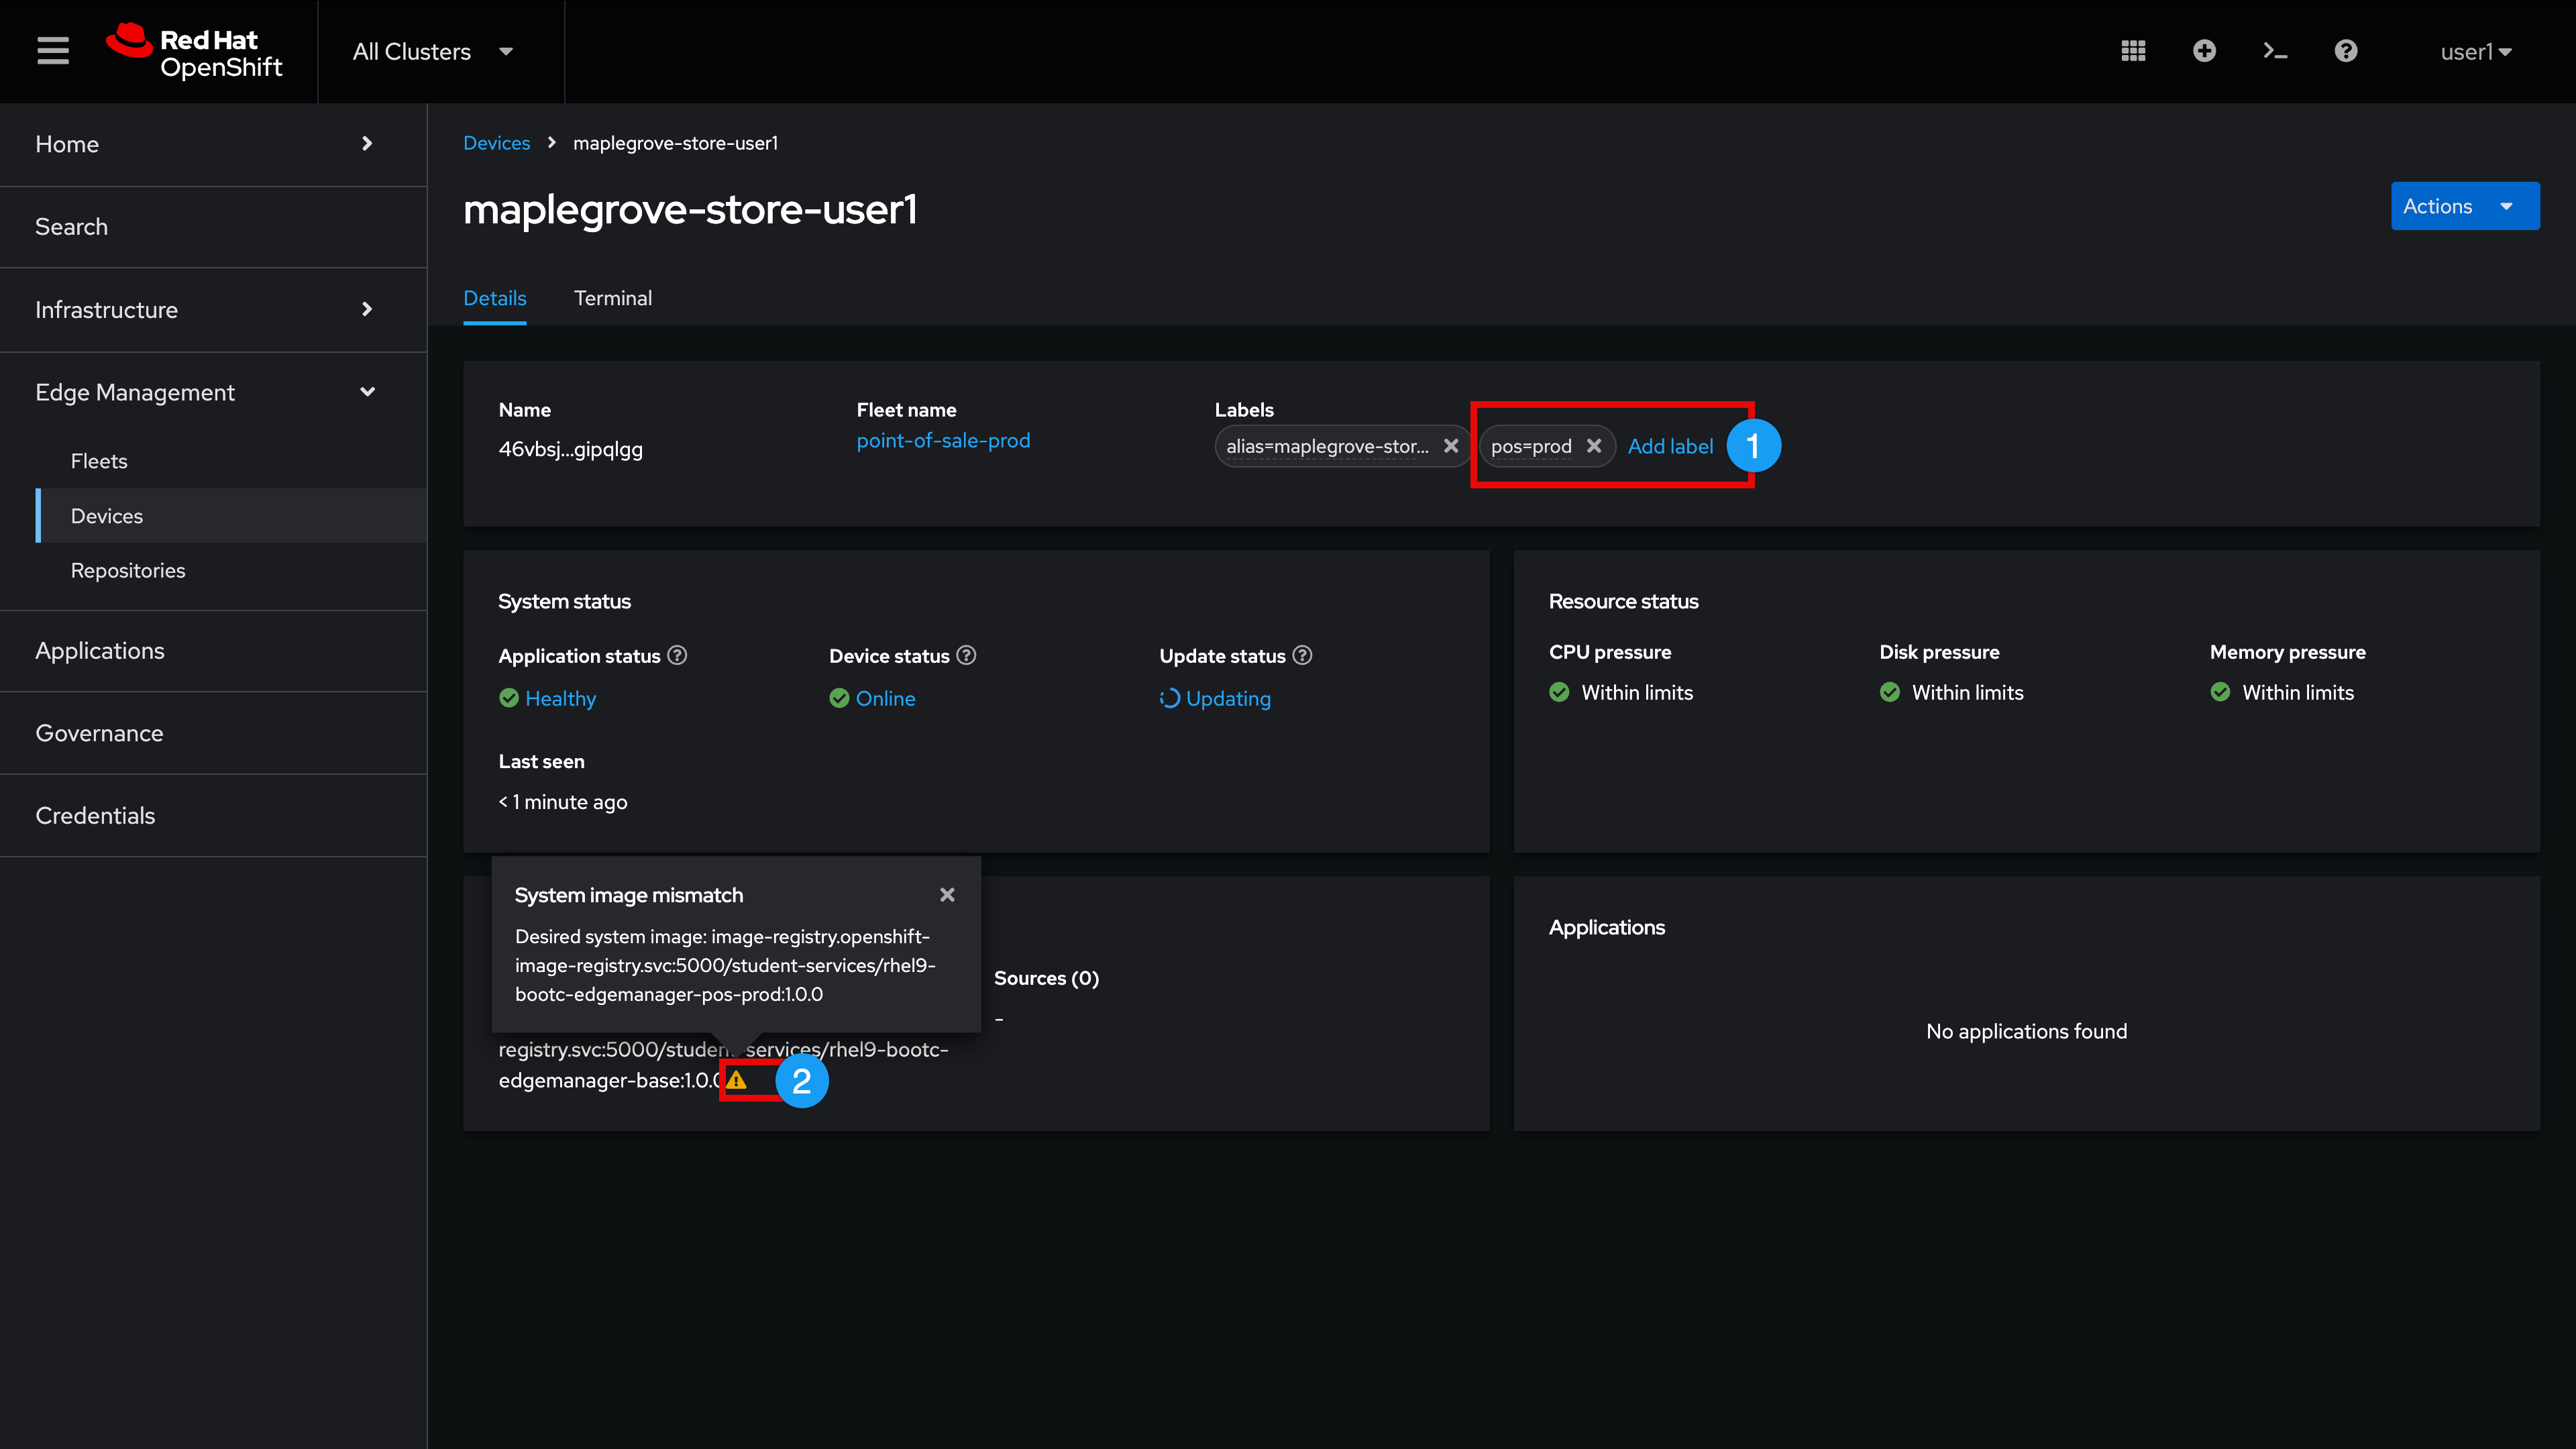Click the Devices breadcrumb link

click(496, 143)
